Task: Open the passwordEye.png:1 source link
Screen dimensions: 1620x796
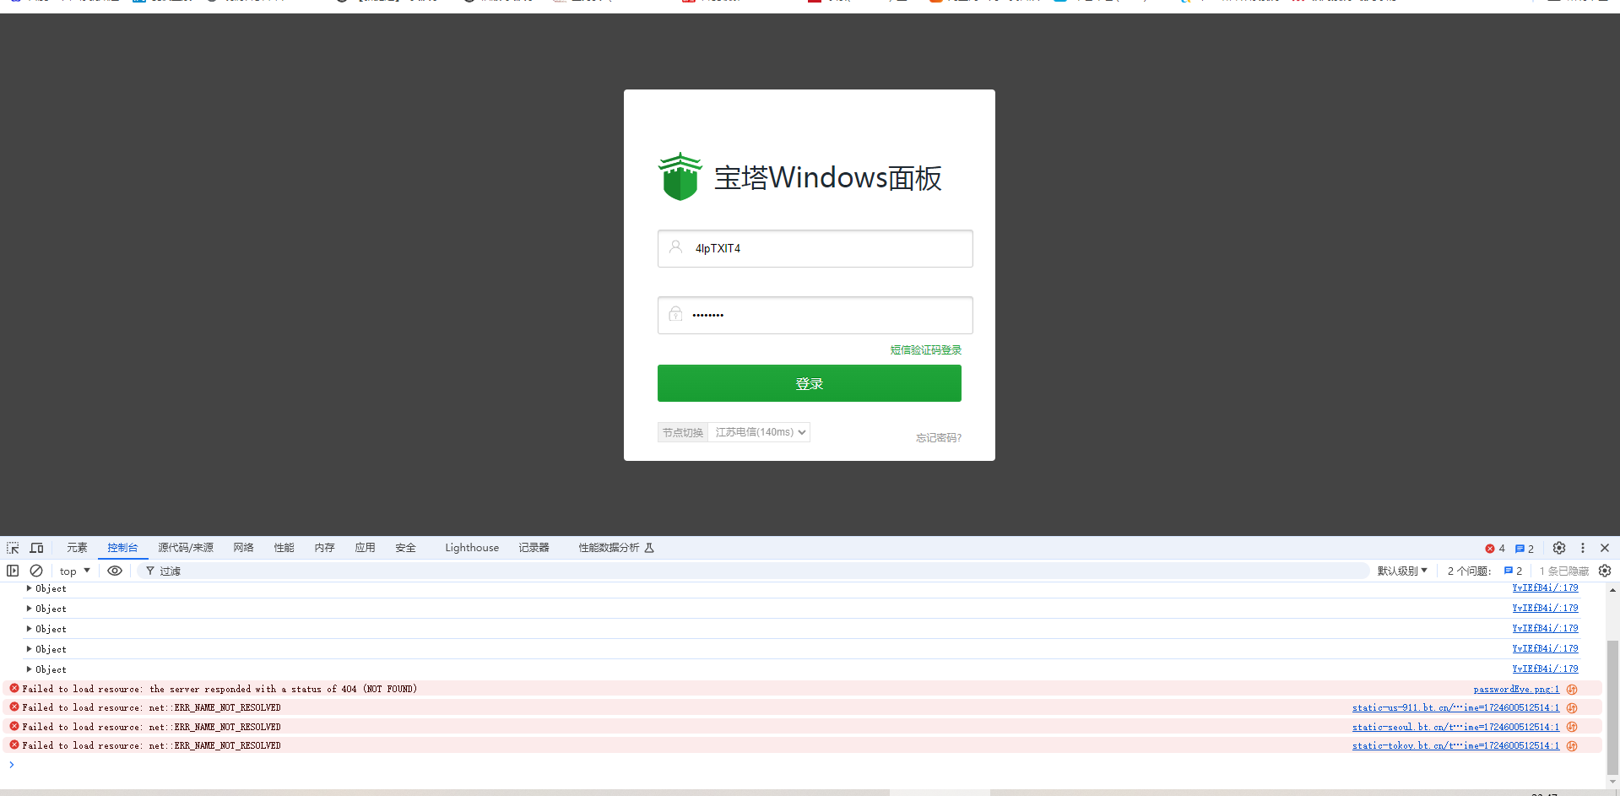Action: coord(1516,690)
